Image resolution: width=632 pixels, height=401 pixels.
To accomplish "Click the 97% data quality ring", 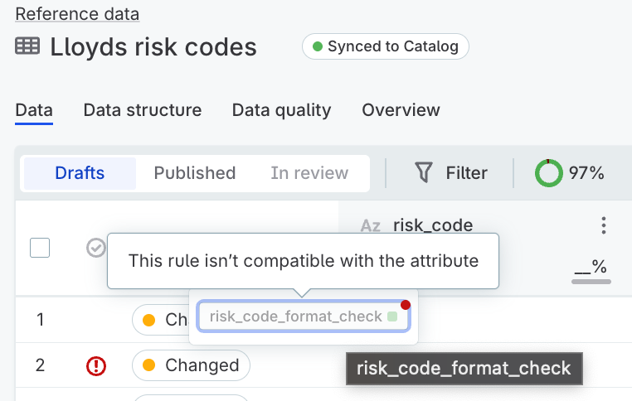I will point(548,173).
